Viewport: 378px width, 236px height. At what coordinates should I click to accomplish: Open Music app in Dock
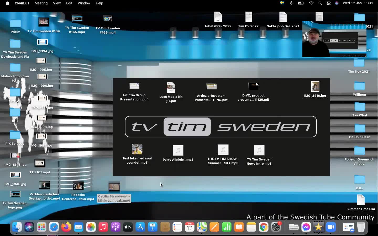tap(103, 227)
